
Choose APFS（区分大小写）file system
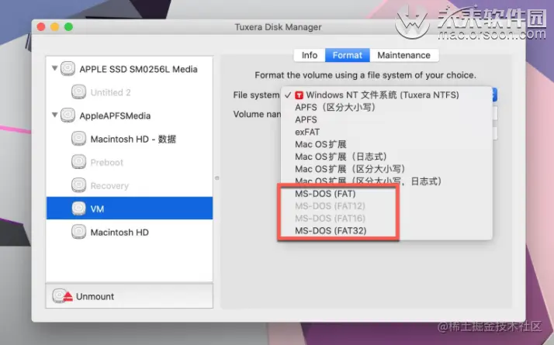pos(386,107)
